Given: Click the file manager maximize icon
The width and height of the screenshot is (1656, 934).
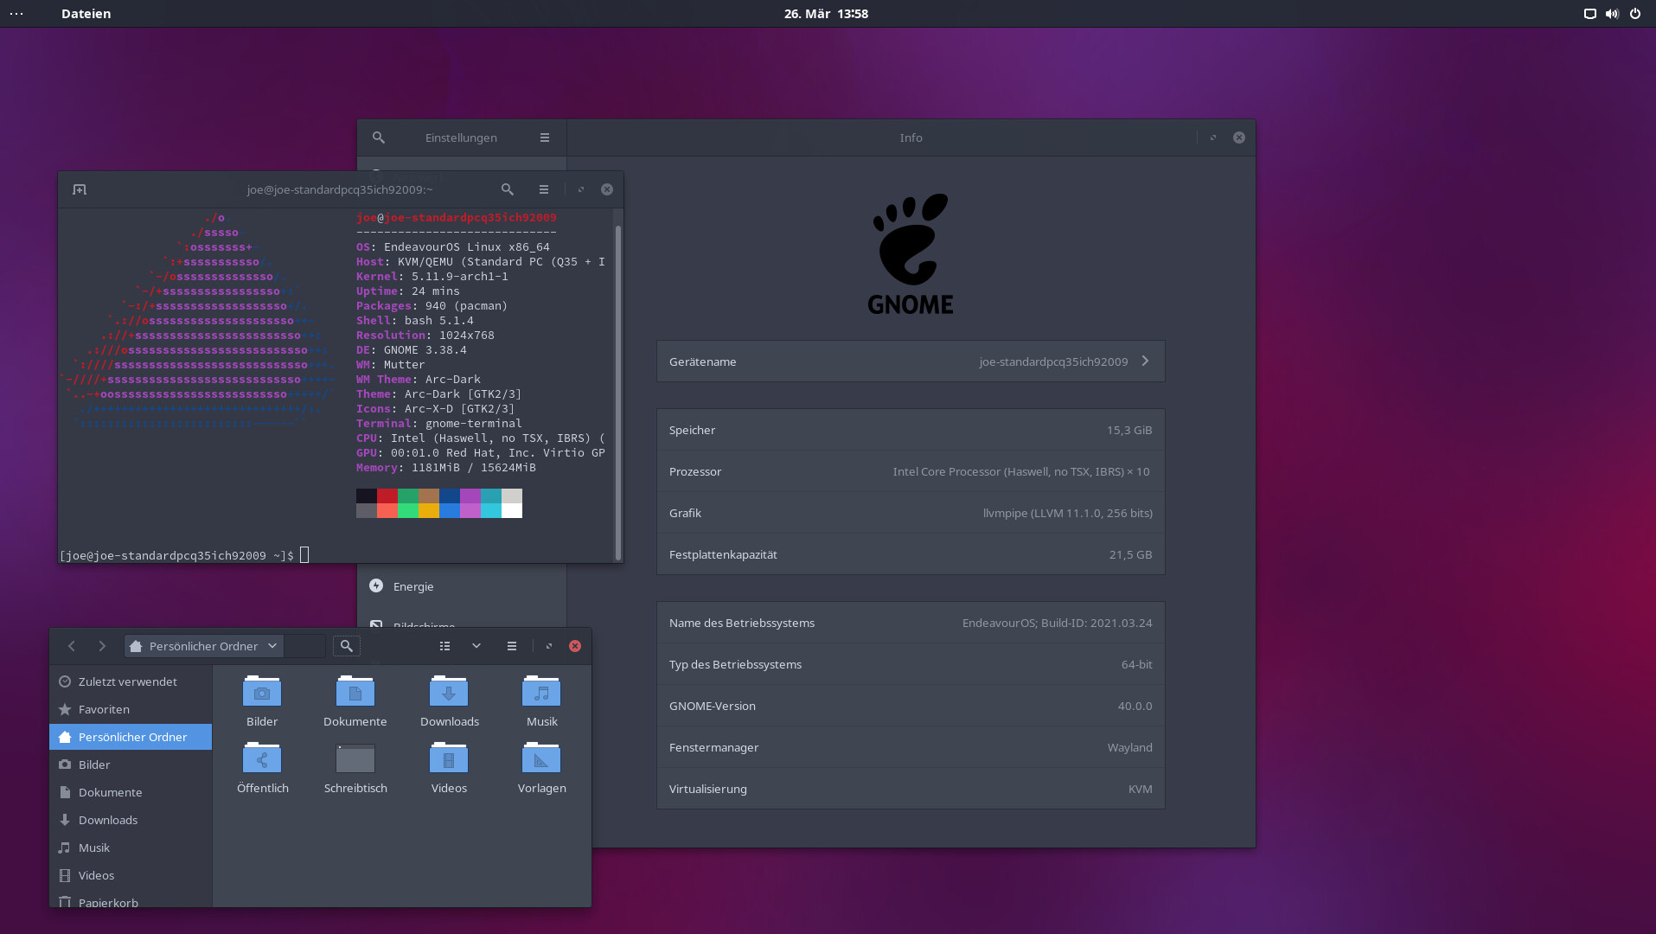Looking at the screenshot, I should click(x=549, y=646).
